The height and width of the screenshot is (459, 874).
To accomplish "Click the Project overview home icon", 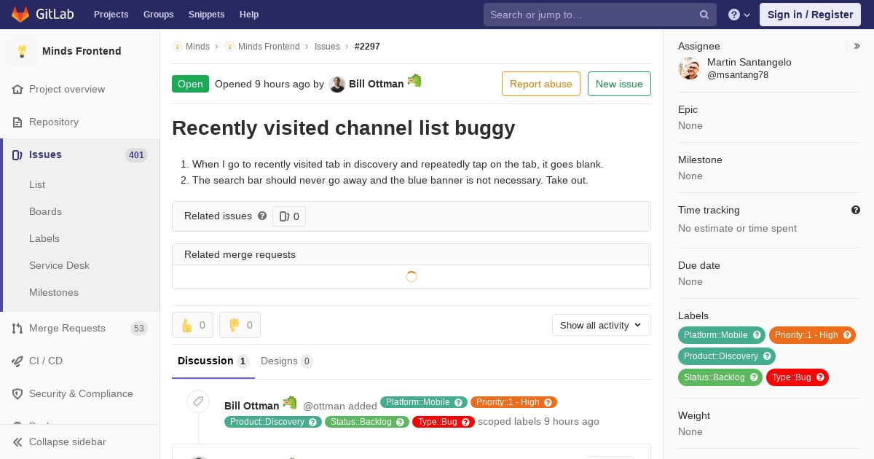I will tap(17, 90).
